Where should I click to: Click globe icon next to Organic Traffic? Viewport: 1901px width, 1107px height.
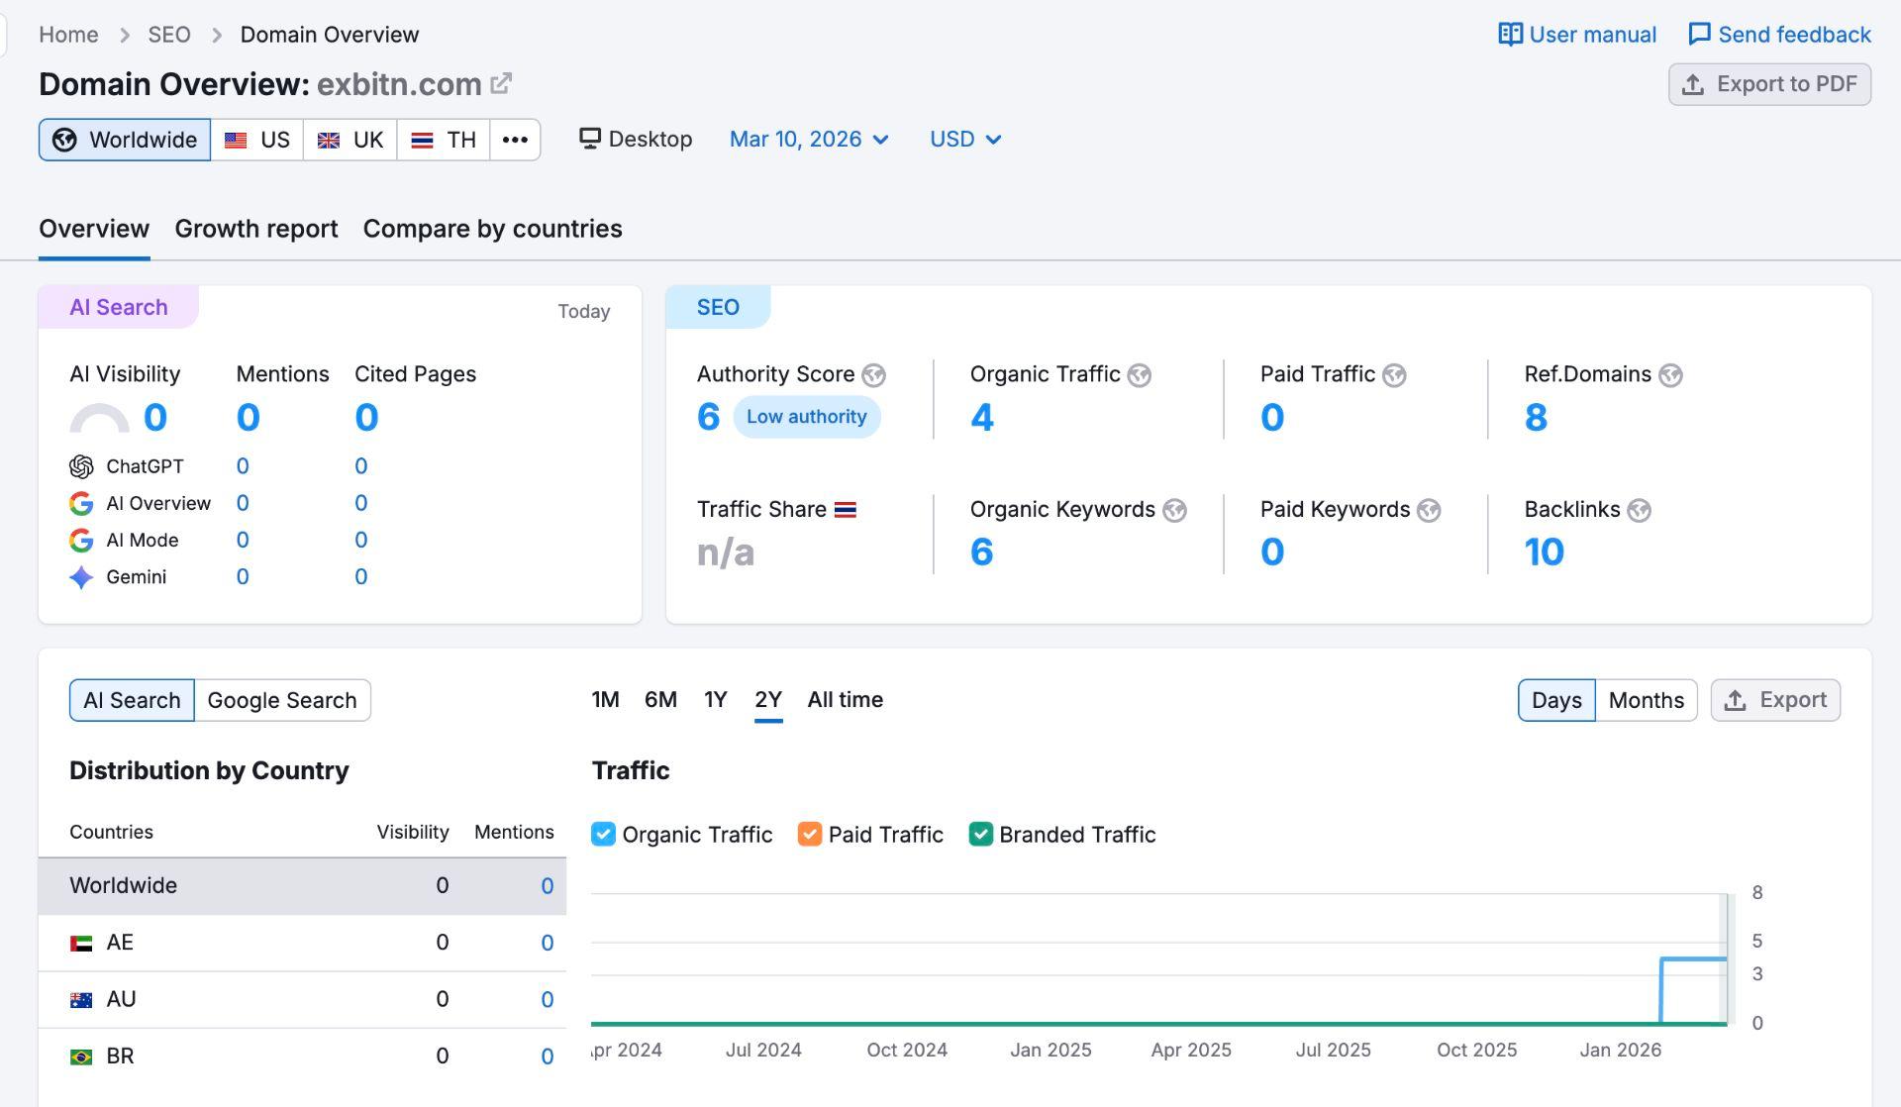click(1139, 375)
